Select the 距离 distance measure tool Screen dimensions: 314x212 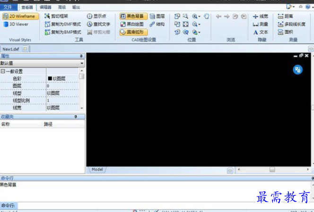tap(285, 16)
